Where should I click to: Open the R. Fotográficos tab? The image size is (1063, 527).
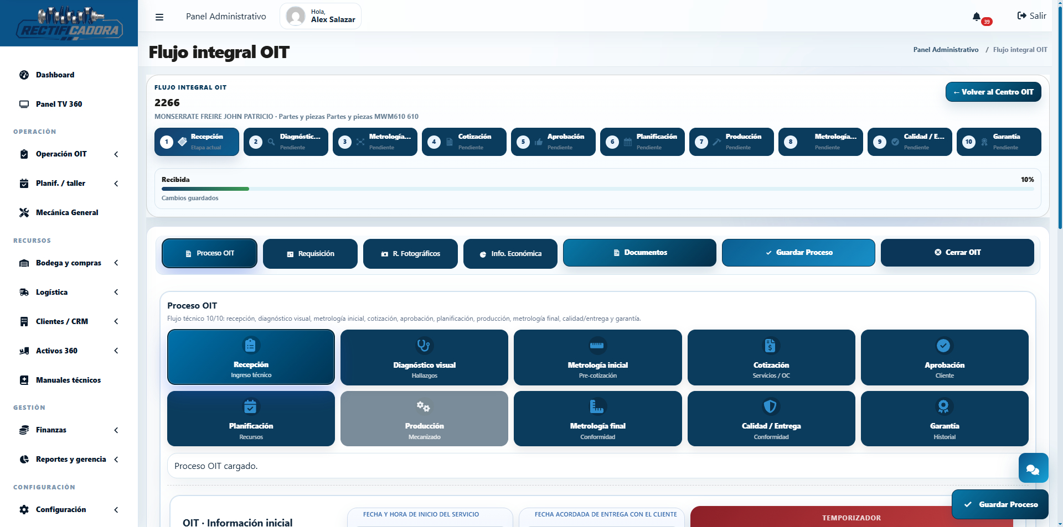pyautogui.click(x=410, y=254)
